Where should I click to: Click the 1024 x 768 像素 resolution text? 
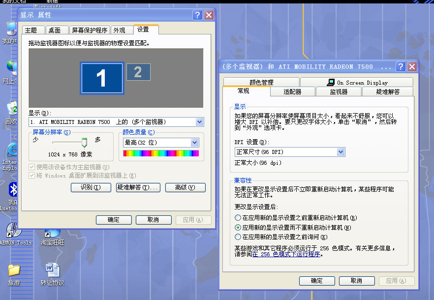(x=70, y=154)
